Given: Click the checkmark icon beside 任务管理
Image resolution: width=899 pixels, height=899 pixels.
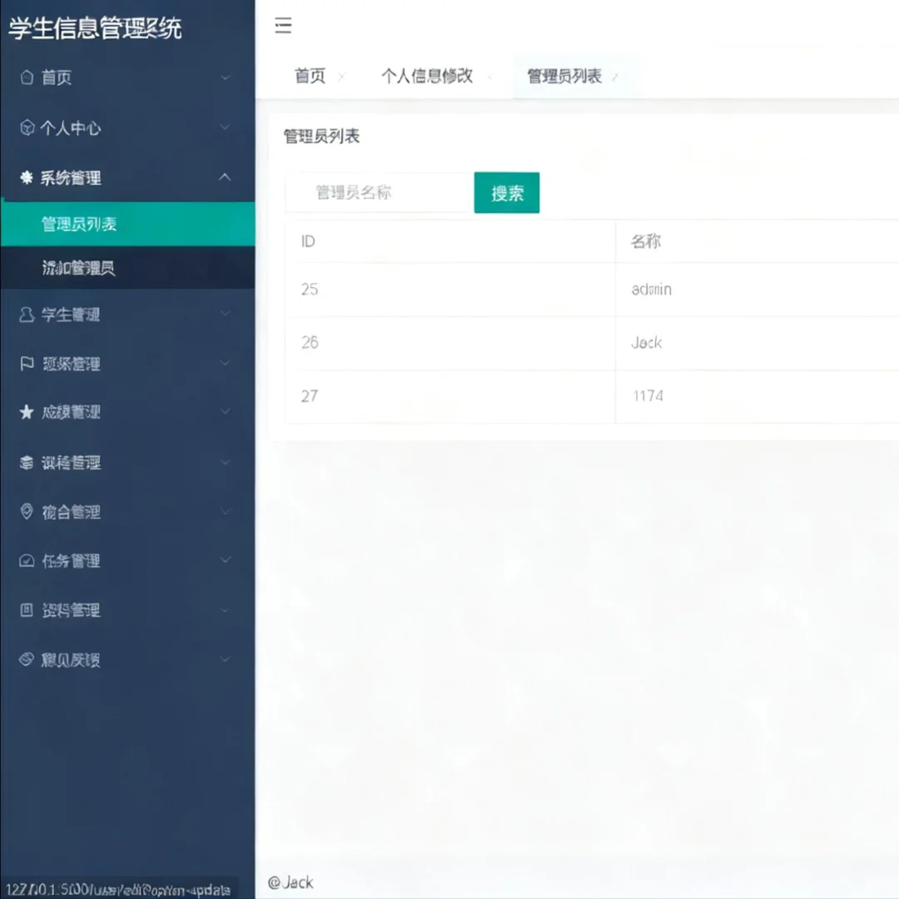Looking at the screenshot, I should 25,560.
